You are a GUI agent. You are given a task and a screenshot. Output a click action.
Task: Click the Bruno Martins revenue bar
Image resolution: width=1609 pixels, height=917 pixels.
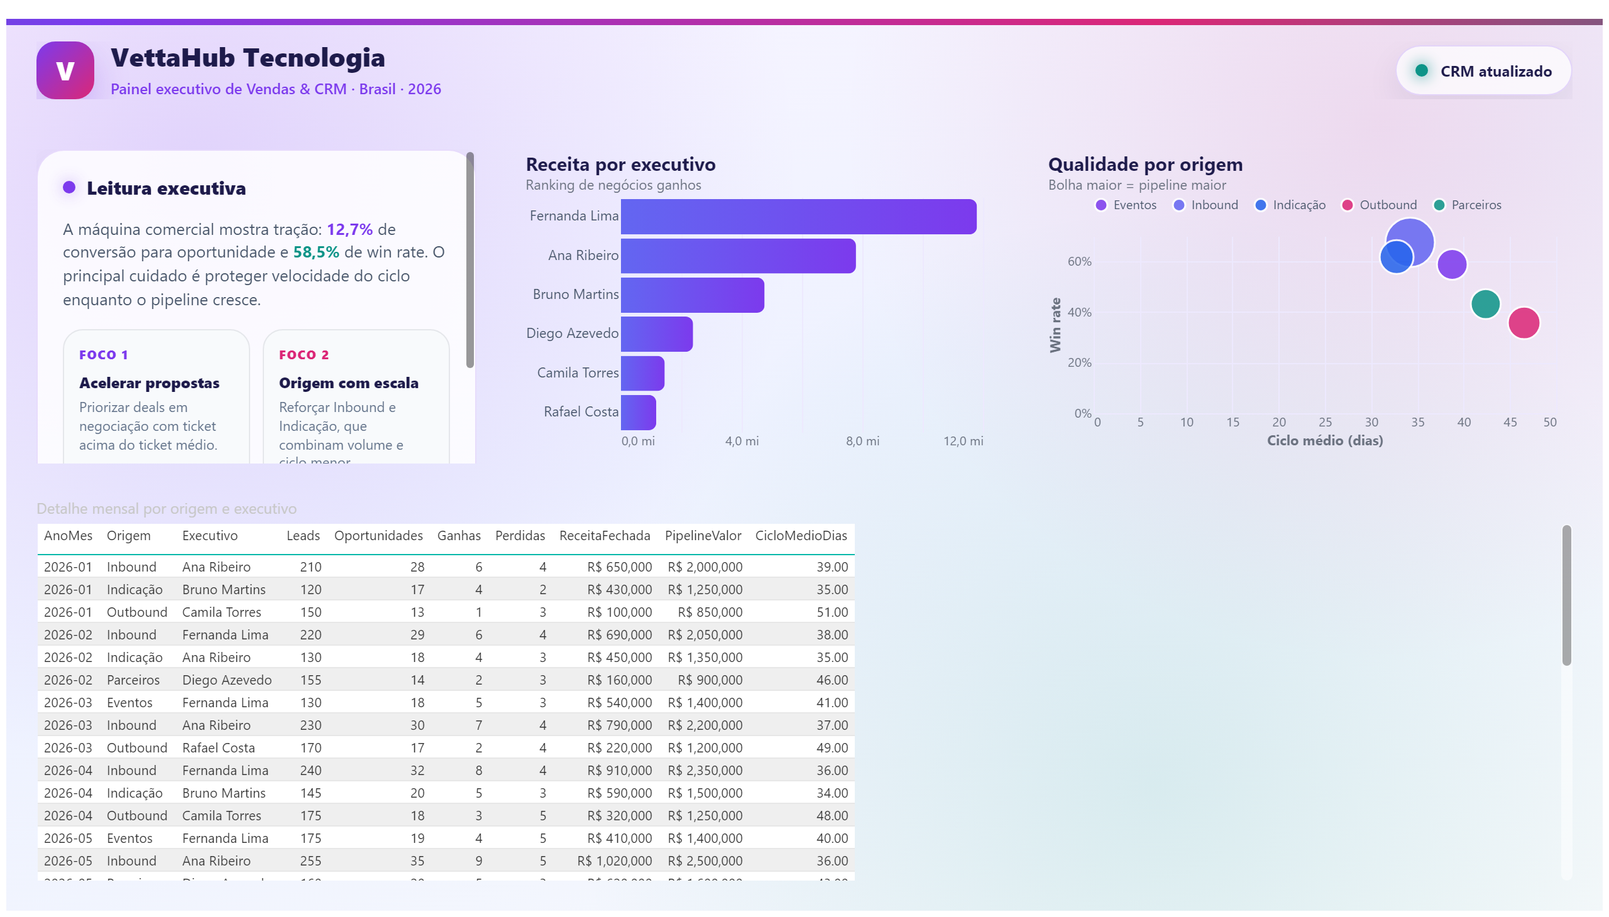[x=692, y=295]
